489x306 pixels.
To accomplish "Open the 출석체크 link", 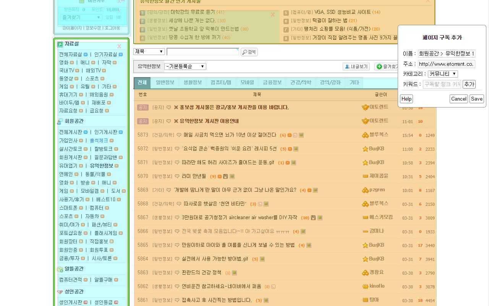I will point(99,140).
